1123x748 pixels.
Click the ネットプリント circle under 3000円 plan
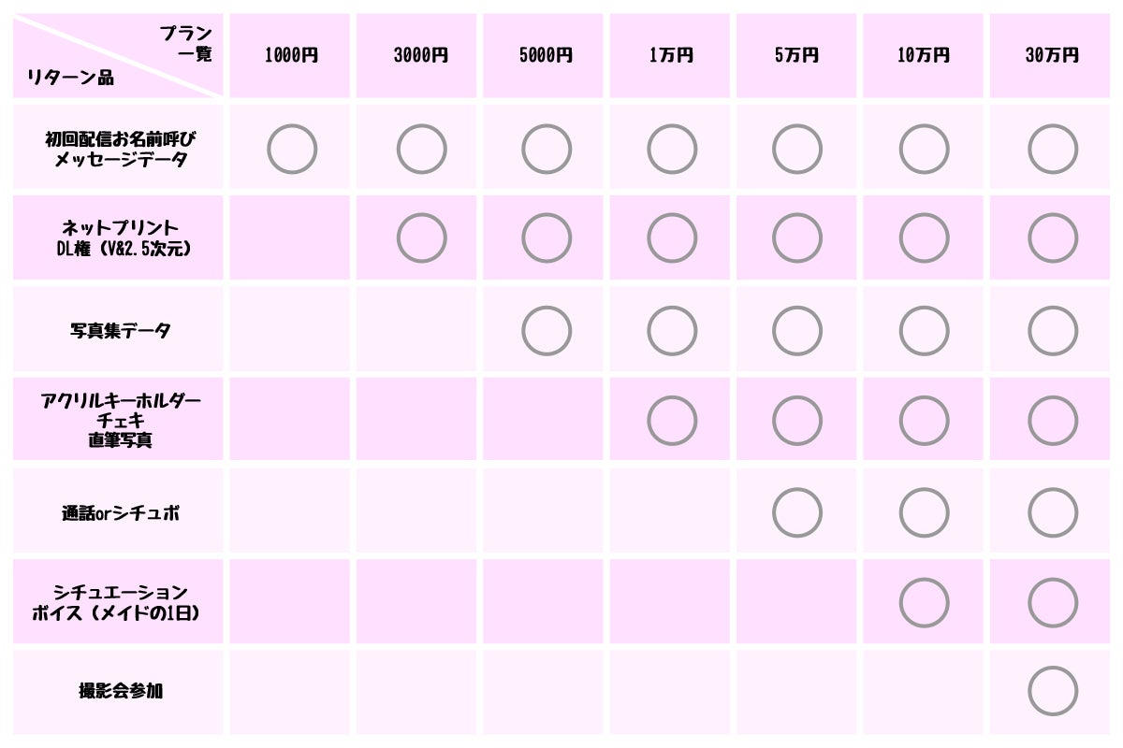pos(421,238)
